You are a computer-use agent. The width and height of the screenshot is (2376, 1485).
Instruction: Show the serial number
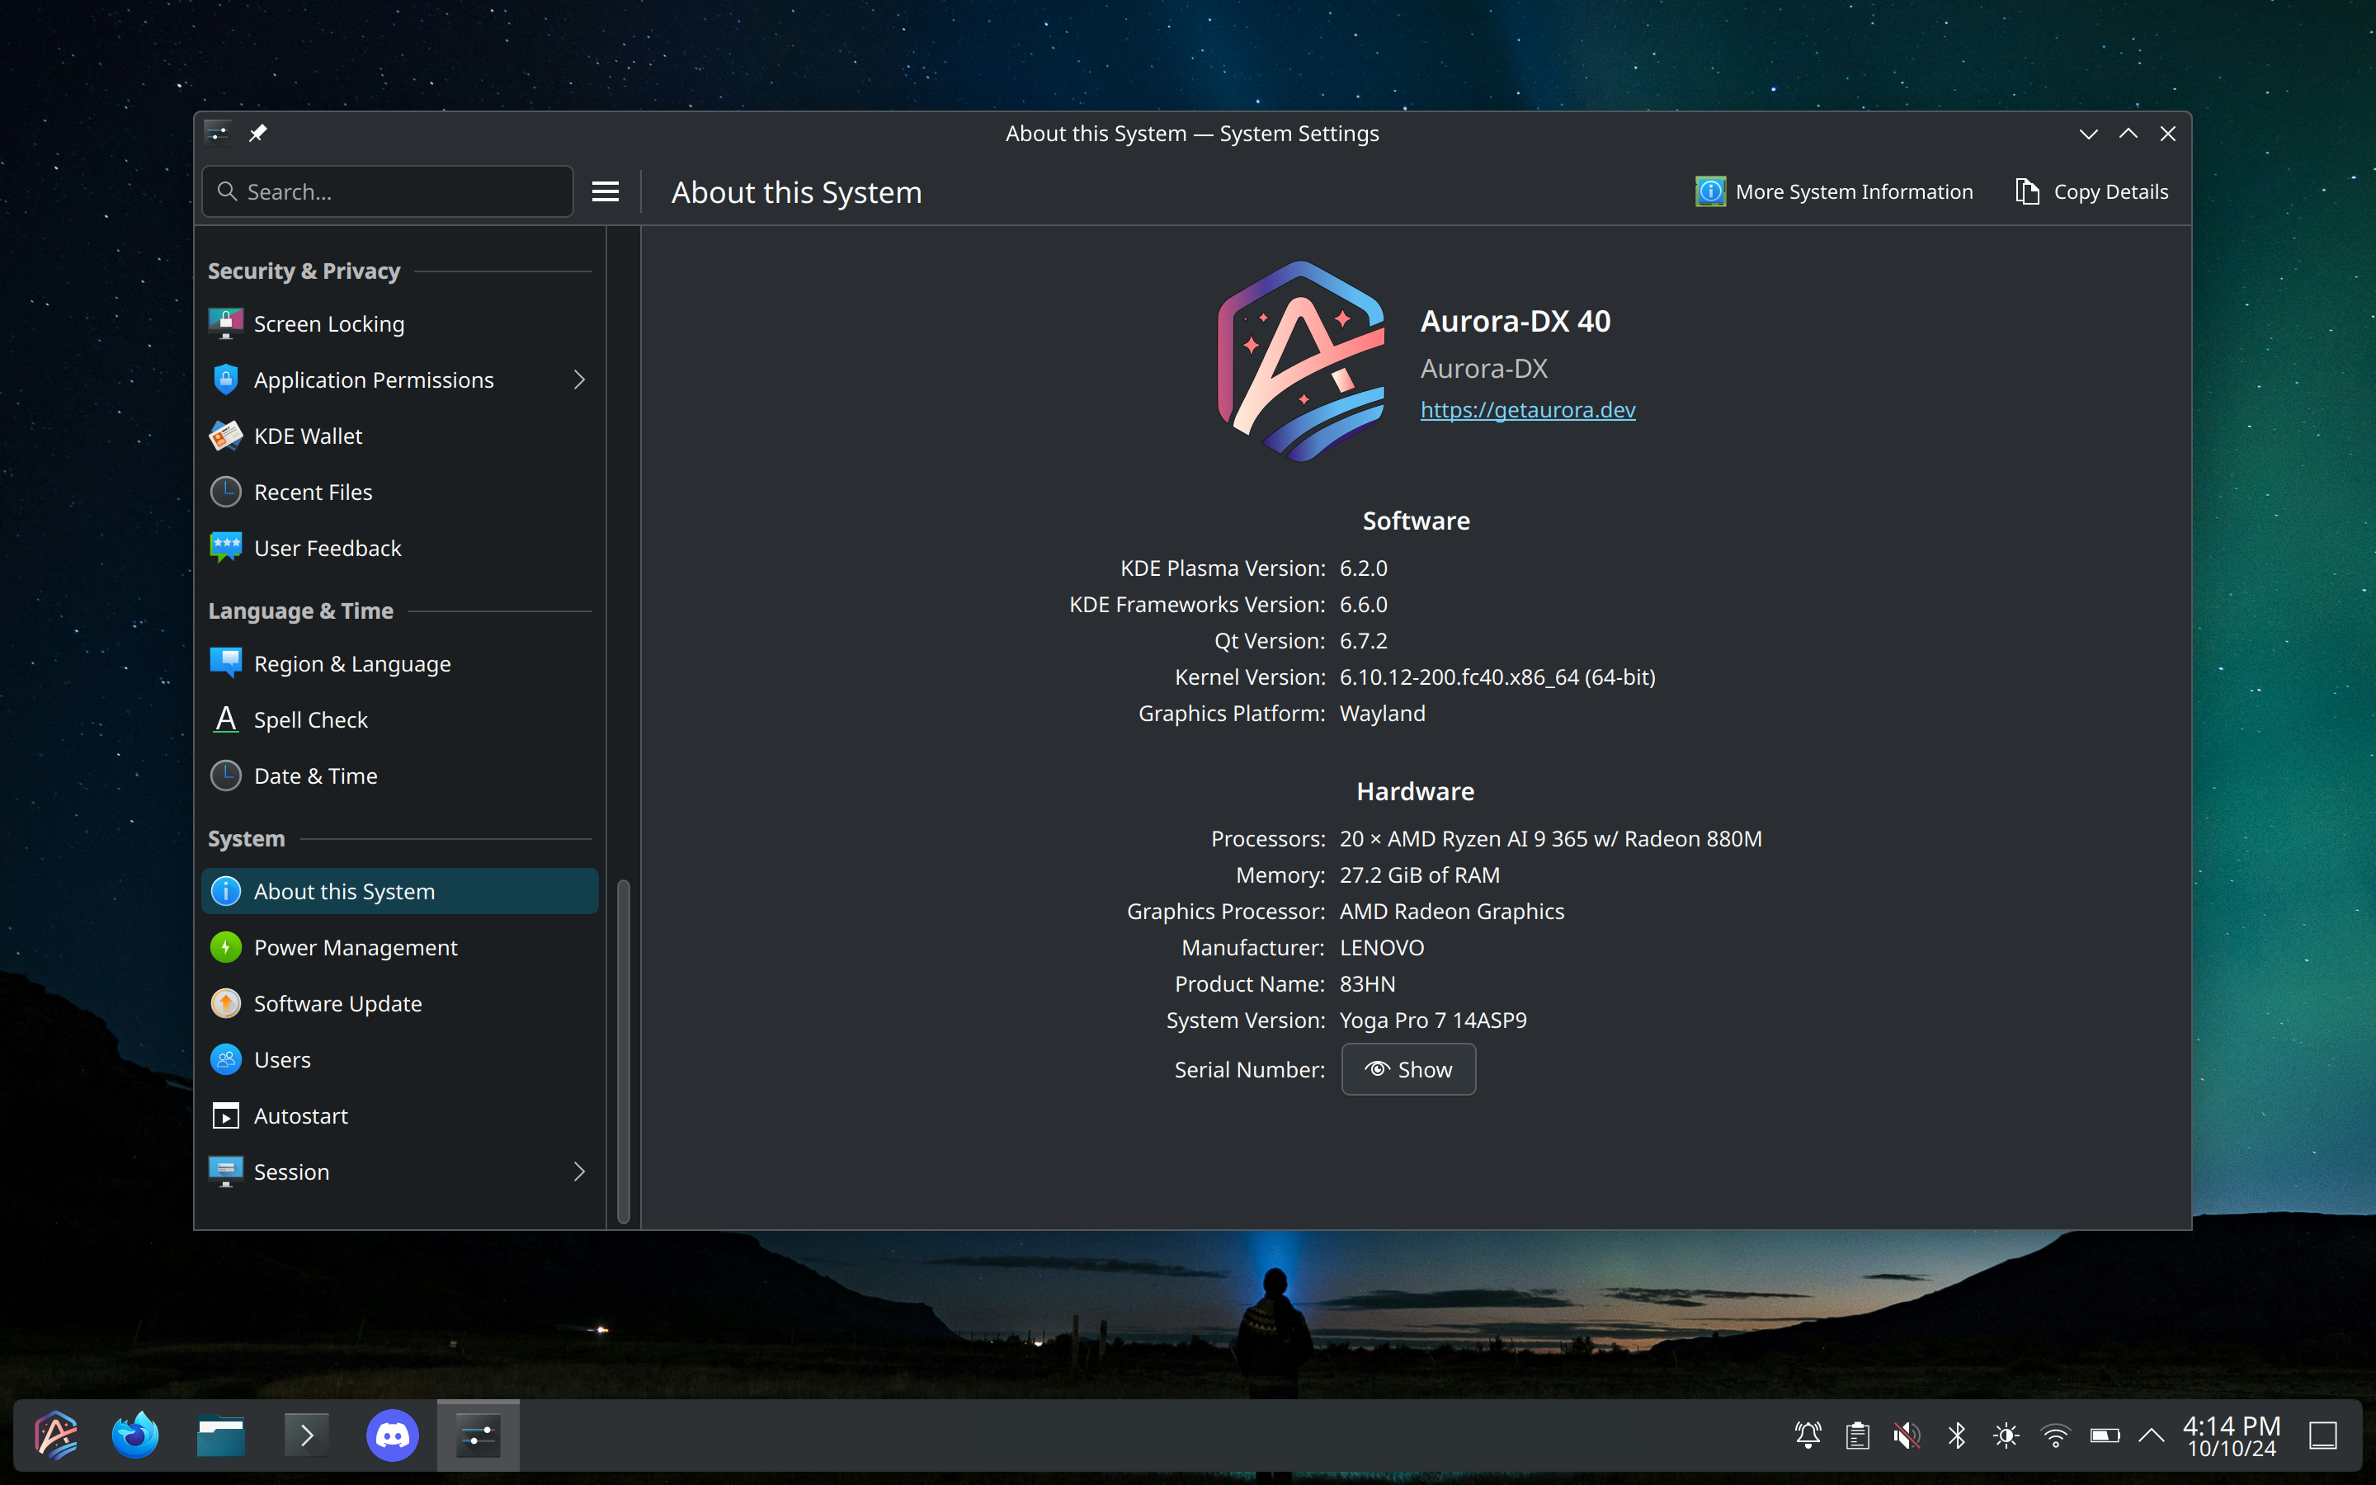[x=1408, y=1068]
